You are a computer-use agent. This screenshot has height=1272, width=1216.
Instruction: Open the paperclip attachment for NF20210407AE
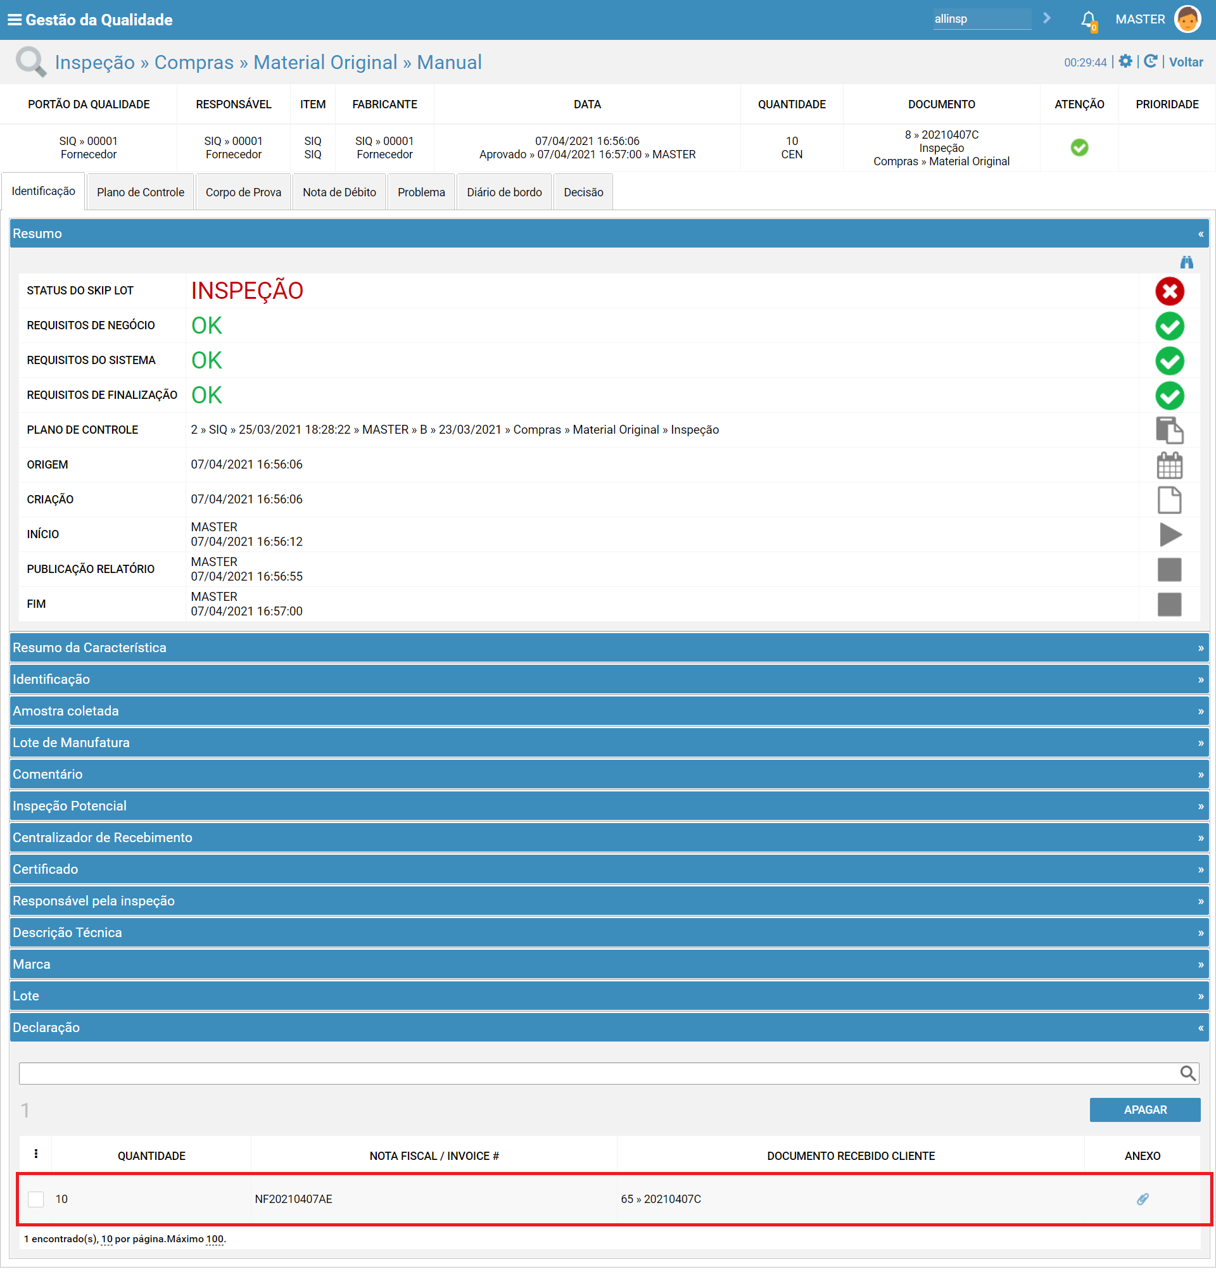tap(1142, 1199)
